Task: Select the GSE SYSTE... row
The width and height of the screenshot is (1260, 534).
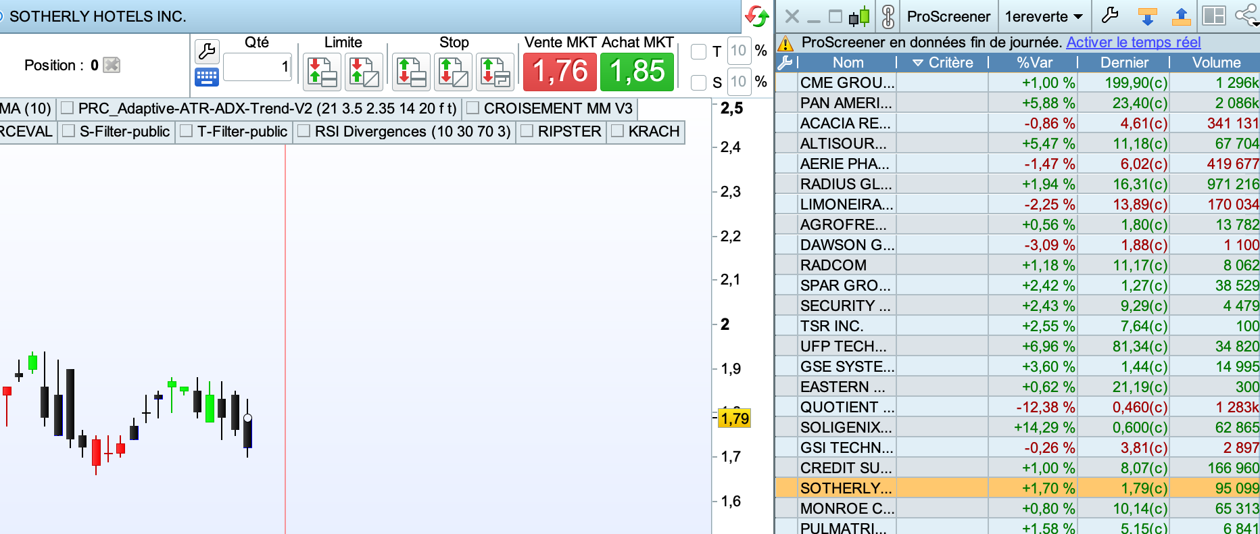Action: [x=1017, y=366]
